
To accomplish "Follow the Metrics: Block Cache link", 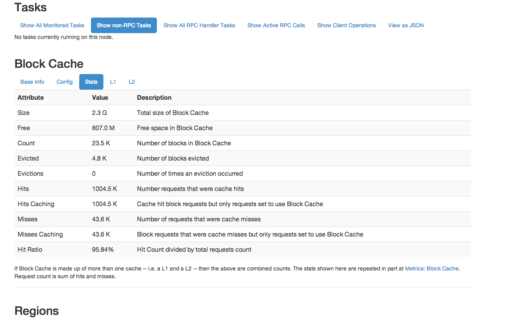I will [x=432, y=269].
